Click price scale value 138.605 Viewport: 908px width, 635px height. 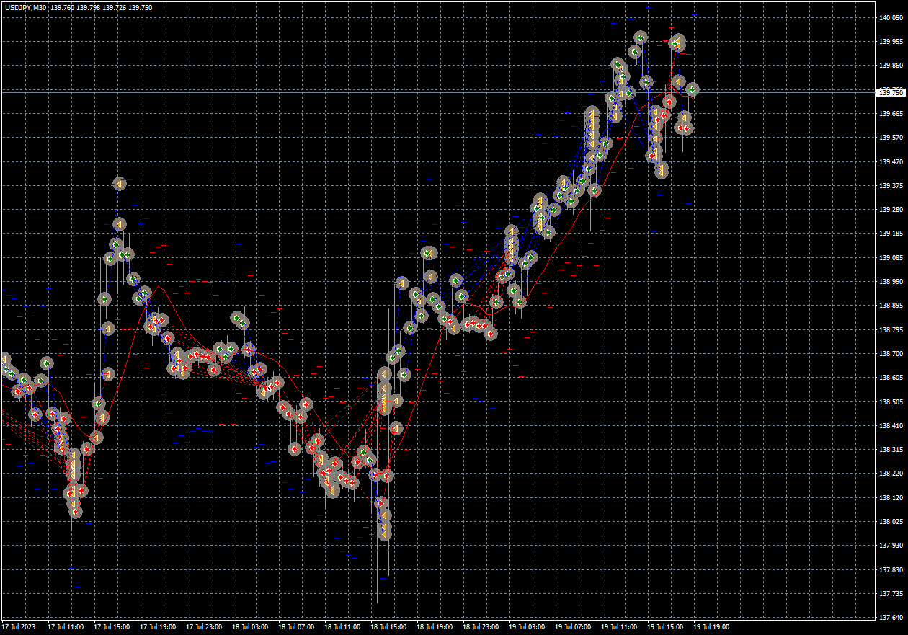pos(891,378)
